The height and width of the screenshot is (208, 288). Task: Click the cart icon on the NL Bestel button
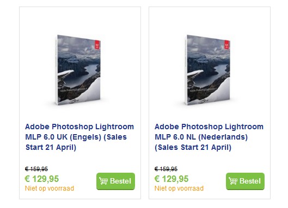click(233, 181)
